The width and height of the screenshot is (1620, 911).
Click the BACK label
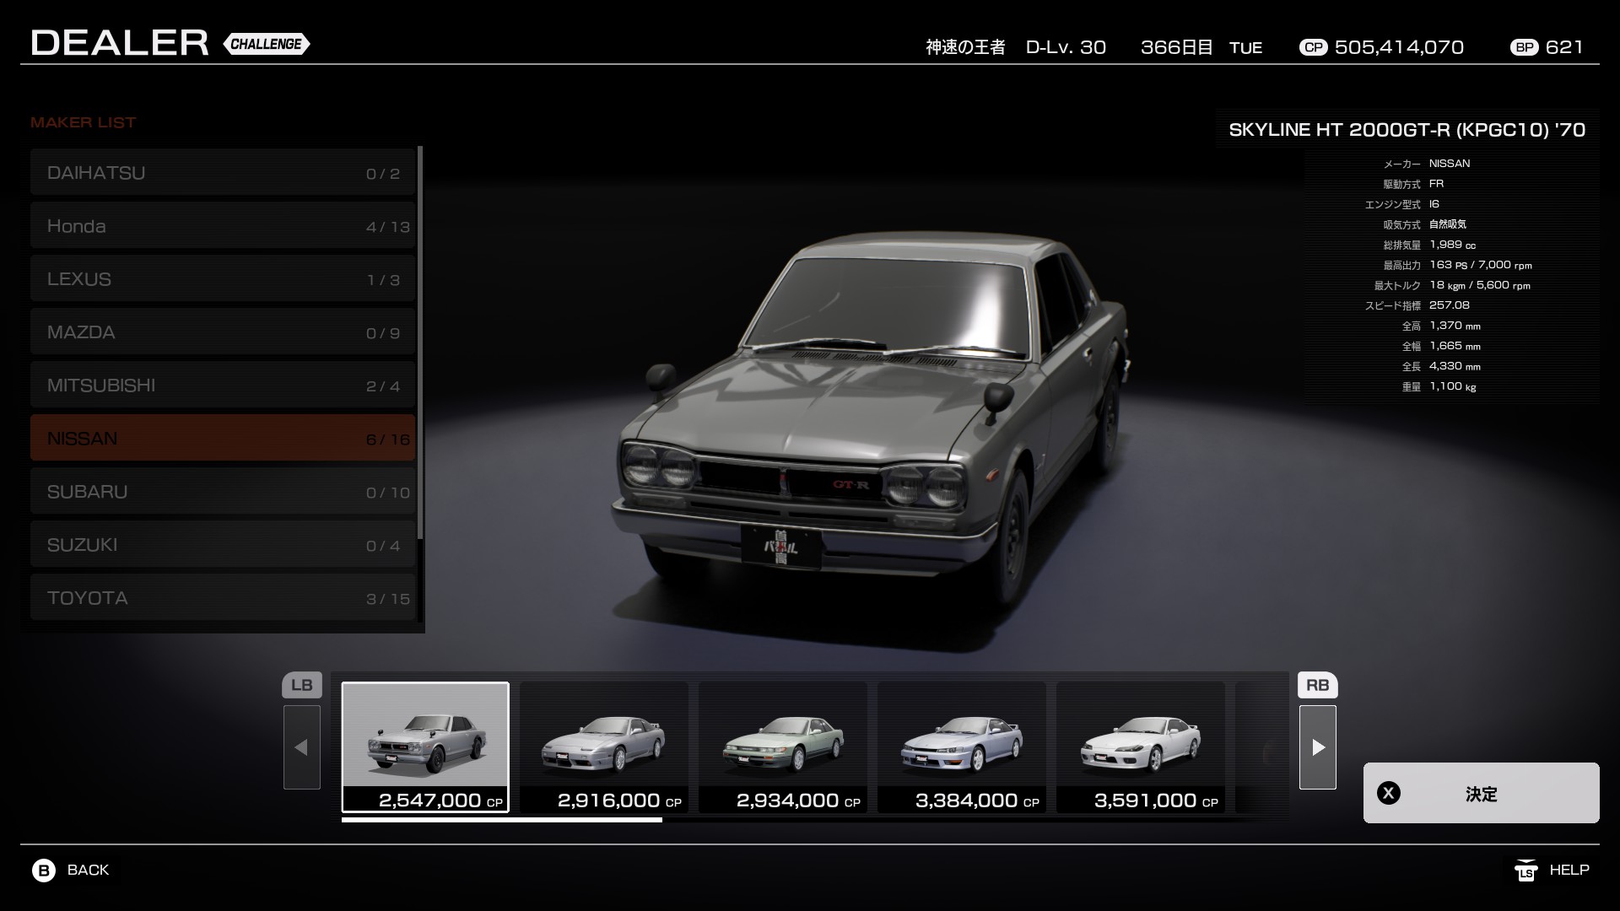88,870
